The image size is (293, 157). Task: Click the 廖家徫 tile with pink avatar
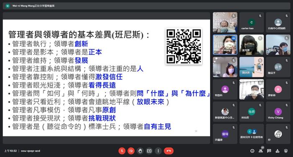point(278,89)
